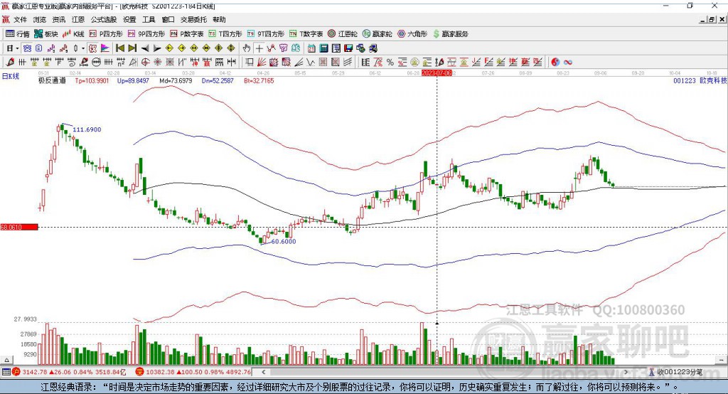Screen dimensions: 728x394
Task: Open the 江恩轮 wheel tool
Action: click(x=343, y=34)
